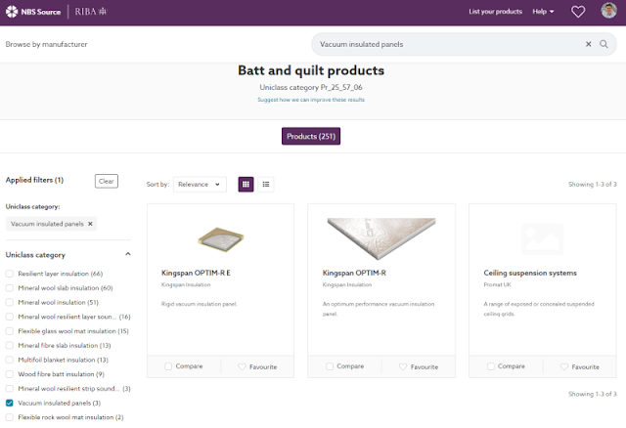The height and width of the screenshot is (428, 626).
Task: Switch to list view
Action: coord(266,185)
